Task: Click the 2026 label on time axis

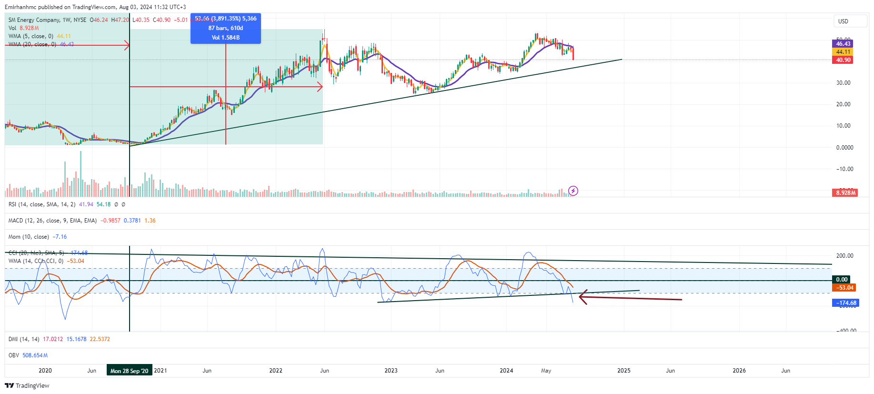Action: coord(739,371)
